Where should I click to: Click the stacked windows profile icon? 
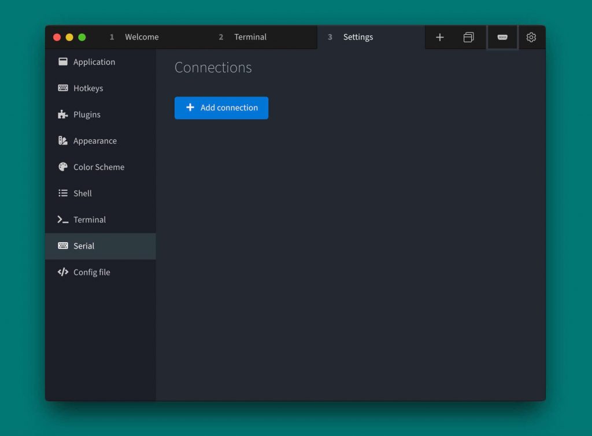[468, 37]
